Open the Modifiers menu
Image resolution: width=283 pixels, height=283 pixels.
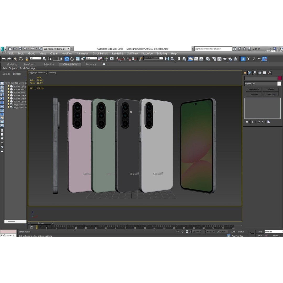click(x=67, y=54)
